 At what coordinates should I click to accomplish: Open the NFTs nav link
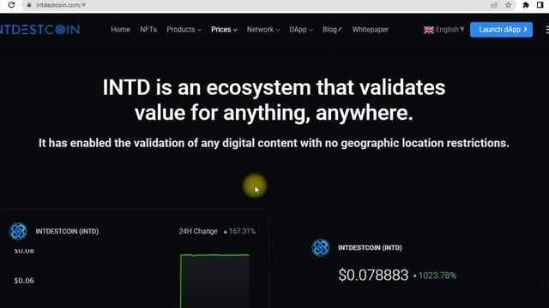148,30
